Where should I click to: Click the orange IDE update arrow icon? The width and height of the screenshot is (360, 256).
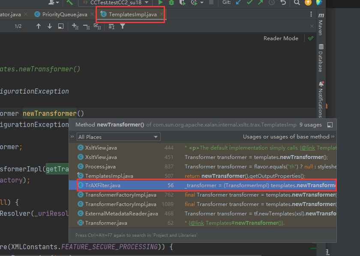tap(308, 3)
